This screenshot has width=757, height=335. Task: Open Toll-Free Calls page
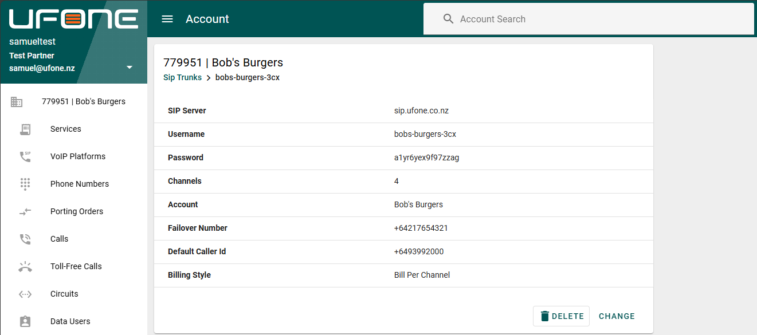click(74, 266)
